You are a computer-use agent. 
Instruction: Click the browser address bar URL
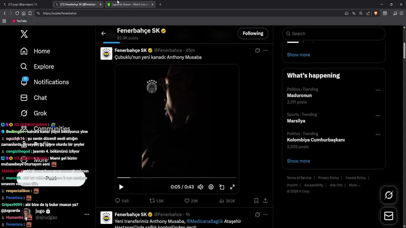pyautogui.click(x=60, y=13)
